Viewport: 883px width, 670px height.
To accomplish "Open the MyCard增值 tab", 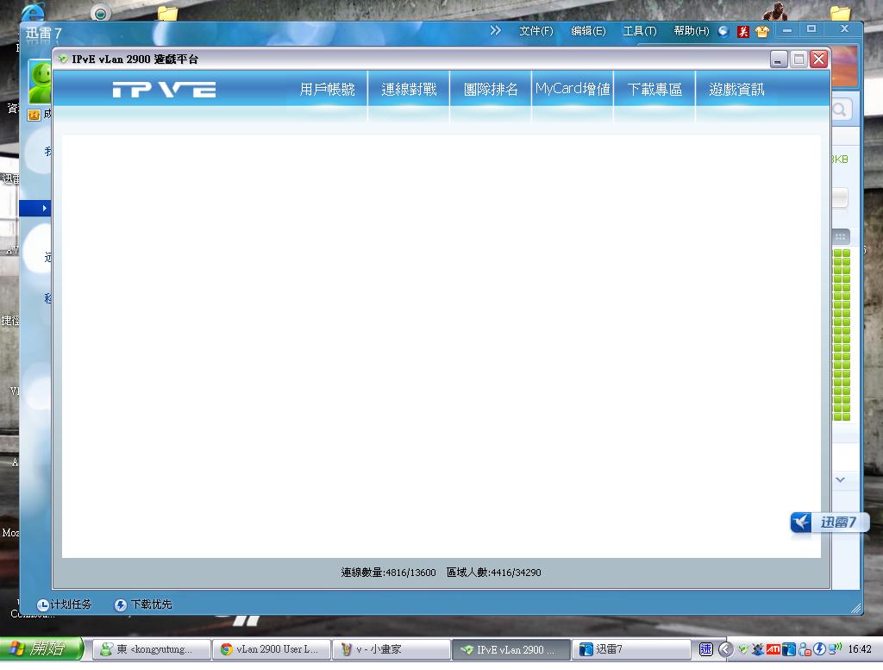I will [x=573, y=90].
